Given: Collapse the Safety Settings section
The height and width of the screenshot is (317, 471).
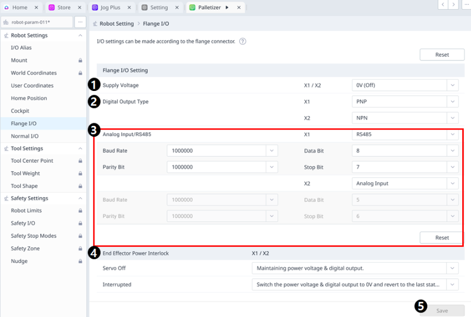Looking at the screenshot, I should pyautogui.click(x=80, y=198).
